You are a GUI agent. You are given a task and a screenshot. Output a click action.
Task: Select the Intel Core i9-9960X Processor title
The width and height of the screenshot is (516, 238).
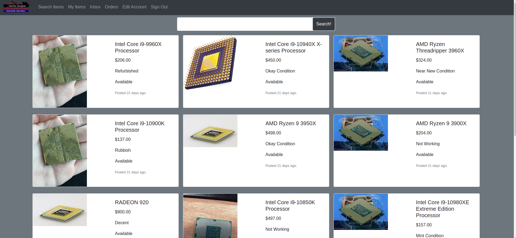138,47
